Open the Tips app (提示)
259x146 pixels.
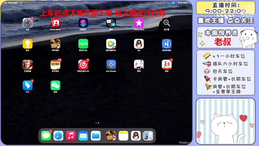pyautogui.click(x=28, y=44)
